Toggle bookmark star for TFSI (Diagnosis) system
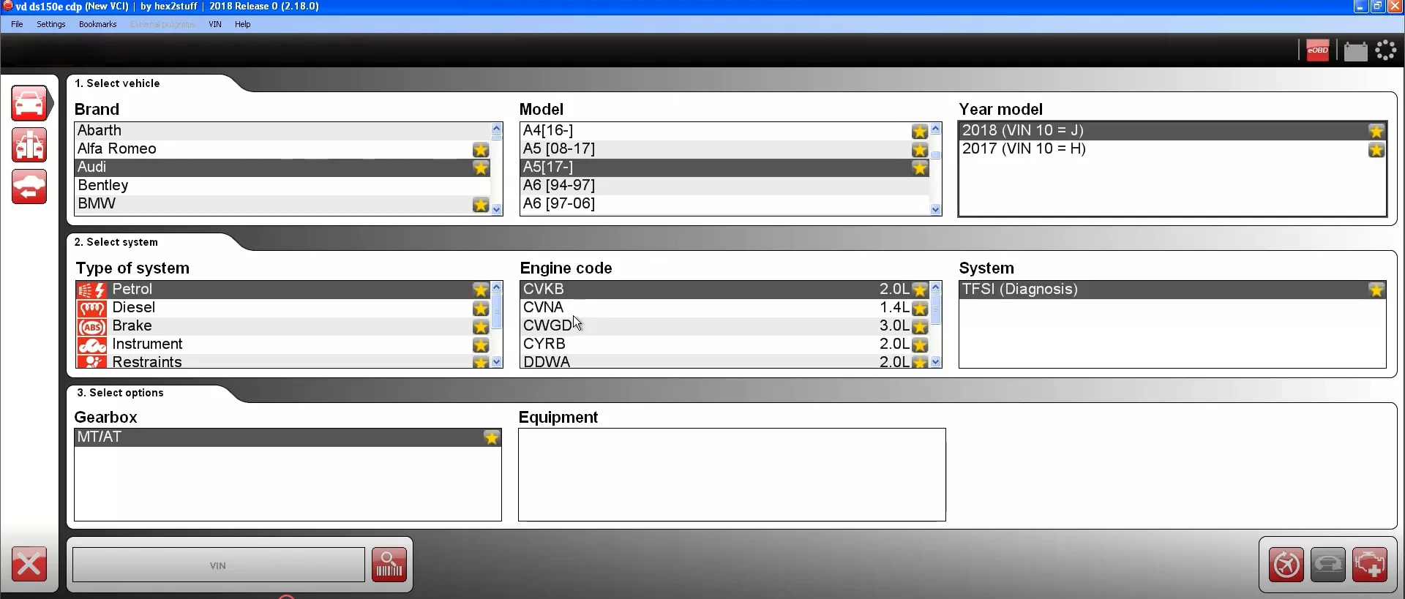This screenshot has height=599, width=1405. (1376, 290)
